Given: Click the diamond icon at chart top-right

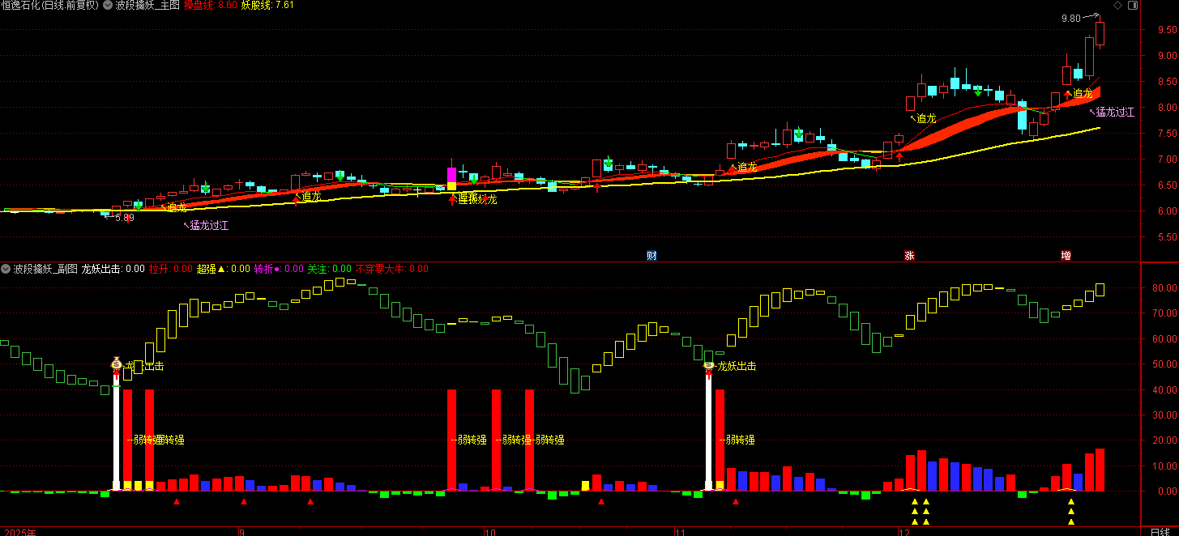Looking at the screenshot, I should (1117, 6).
